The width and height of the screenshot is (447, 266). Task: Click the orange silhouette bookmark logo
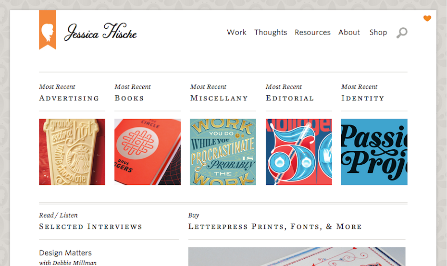tap(48, 29)
